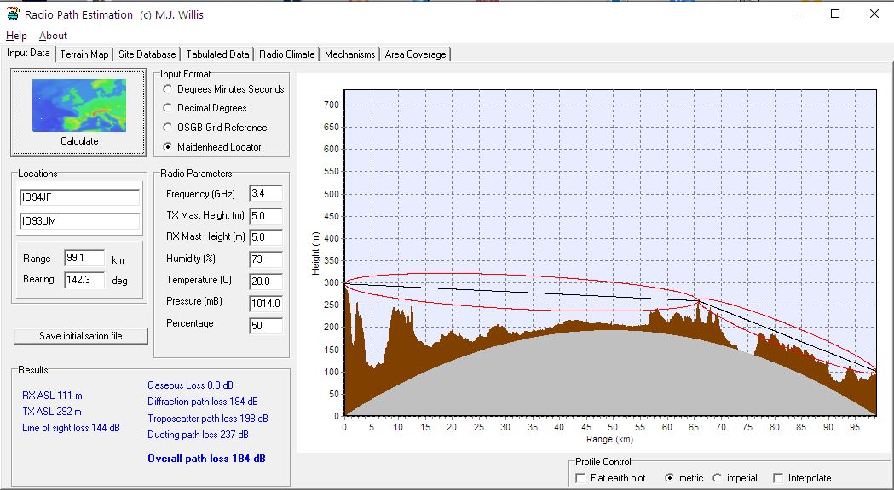The width and height of the screenshot is (894, 490).
Task: Open the Help menu
Action: point(16,36)
